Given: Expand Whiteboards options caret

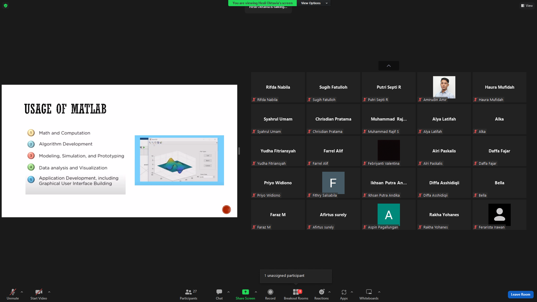Looking at the screenshot, I should pyautogui.click(x=379, y=292).
